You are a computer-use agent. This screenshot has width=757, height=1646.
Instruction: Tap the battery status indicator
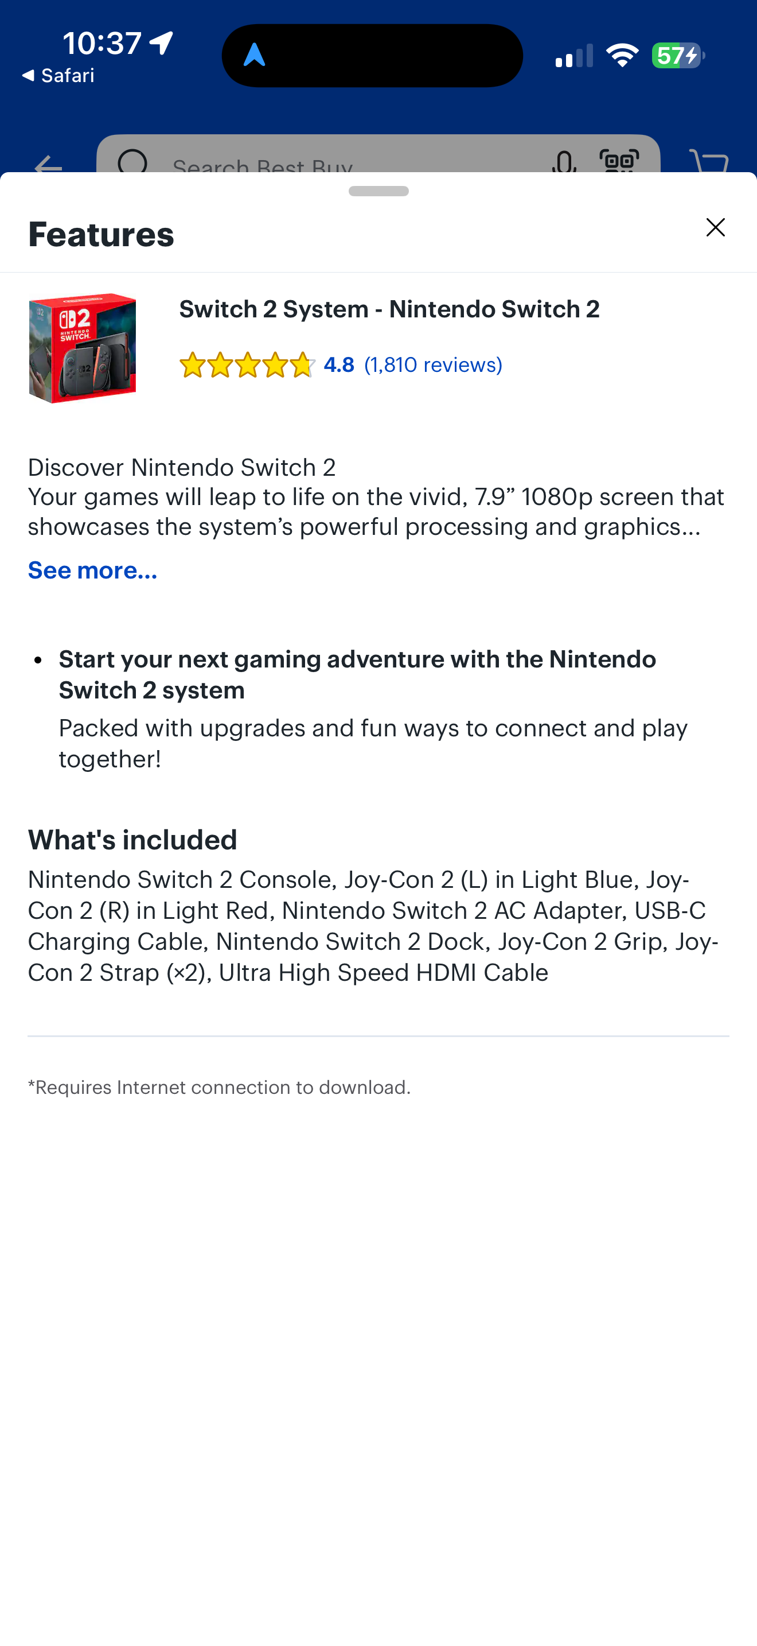(678, 56)
